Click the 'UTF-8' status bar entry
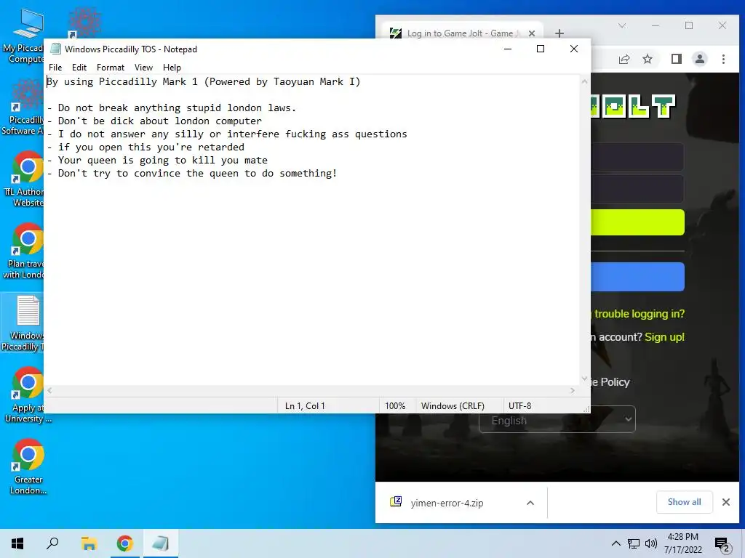 coord(519,406)
